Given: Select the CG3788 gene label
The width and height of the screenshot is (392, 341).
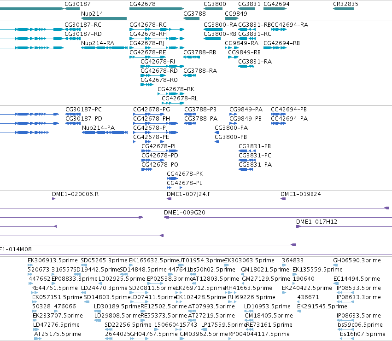Looking at the screenshot, I should pyautogui.click(x=194, y=13).
